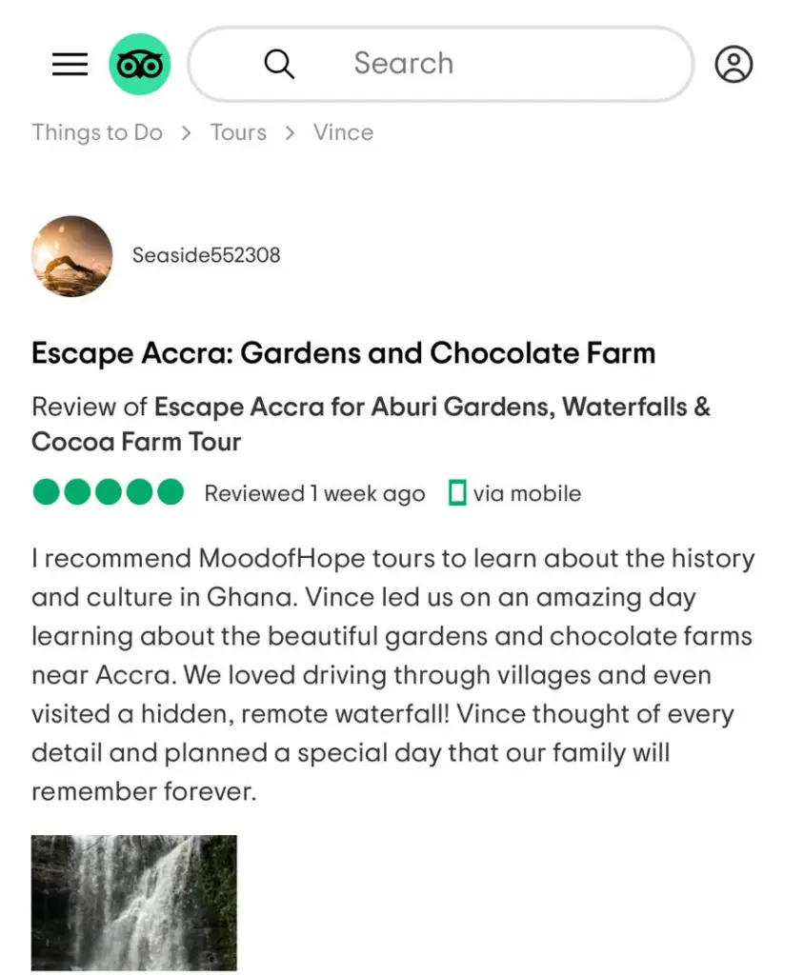Open Escape Accra Aburi Gardens tour link
Screen dimensions: 804x975
tap(371, 424)
